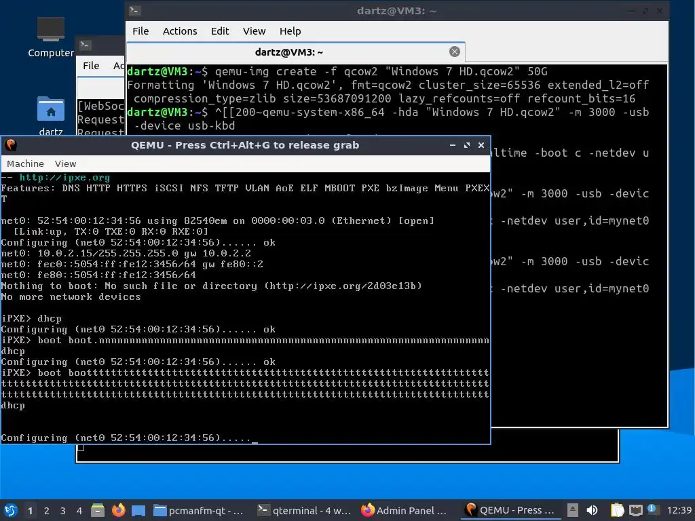Open the update notifier tray icon

[x=652, y=509]
